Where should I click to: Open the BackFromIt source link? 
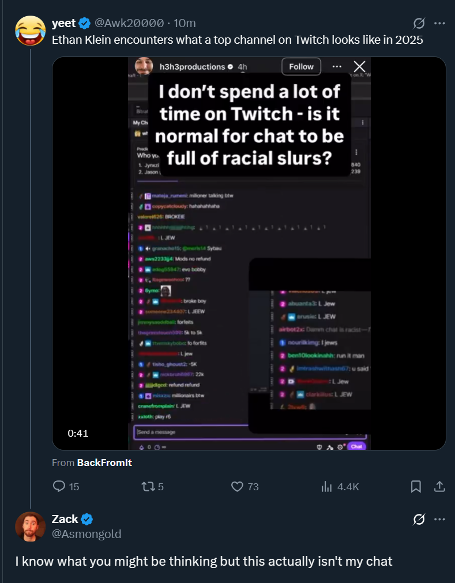[x=104, y=463]
